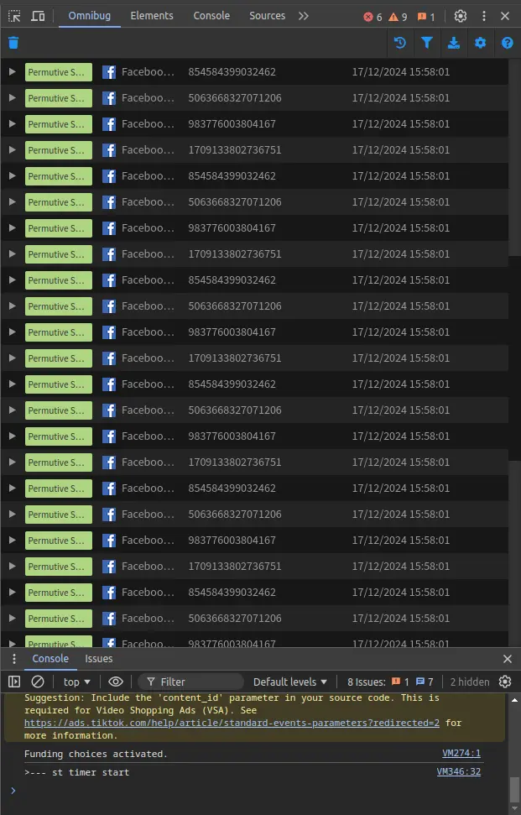Click the Omnibug history icon
This screenshot has width=521, height=815.
coord(400,43)
